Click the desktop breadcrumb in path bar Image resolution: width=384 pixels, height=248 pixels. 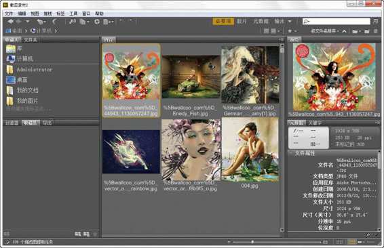14,30
